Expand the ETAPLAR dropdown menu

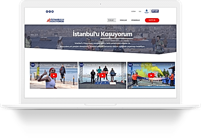coord(112,20)
